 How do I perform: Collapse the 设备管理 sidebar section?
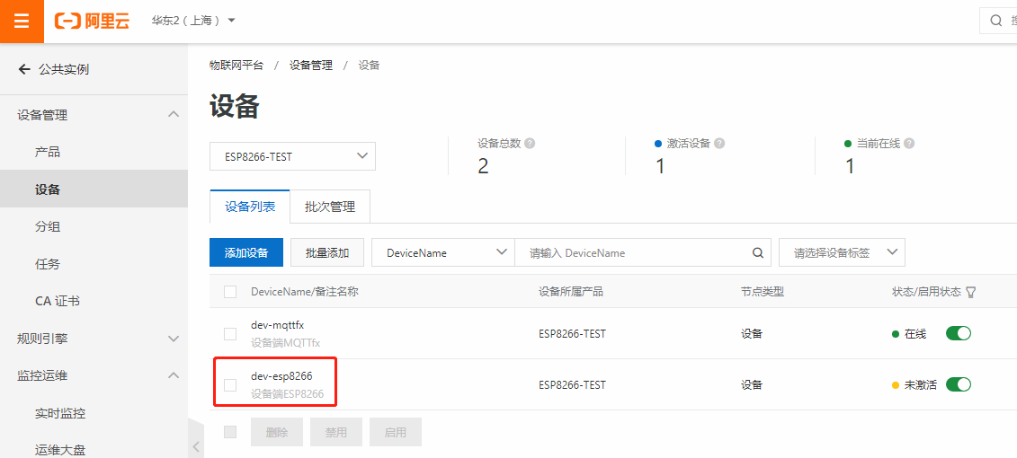point(174,115)
